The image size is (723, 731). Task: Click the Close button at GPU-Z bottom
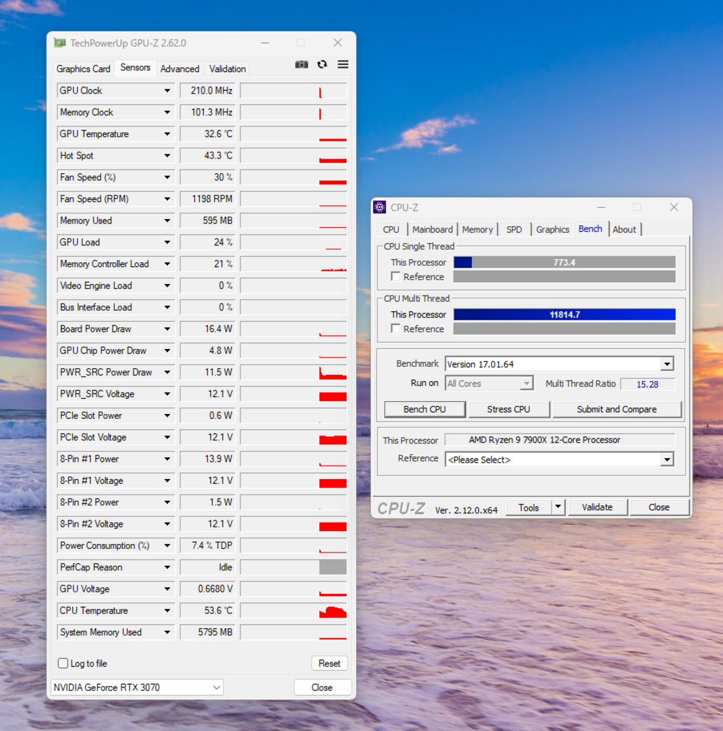coord(322,687)
